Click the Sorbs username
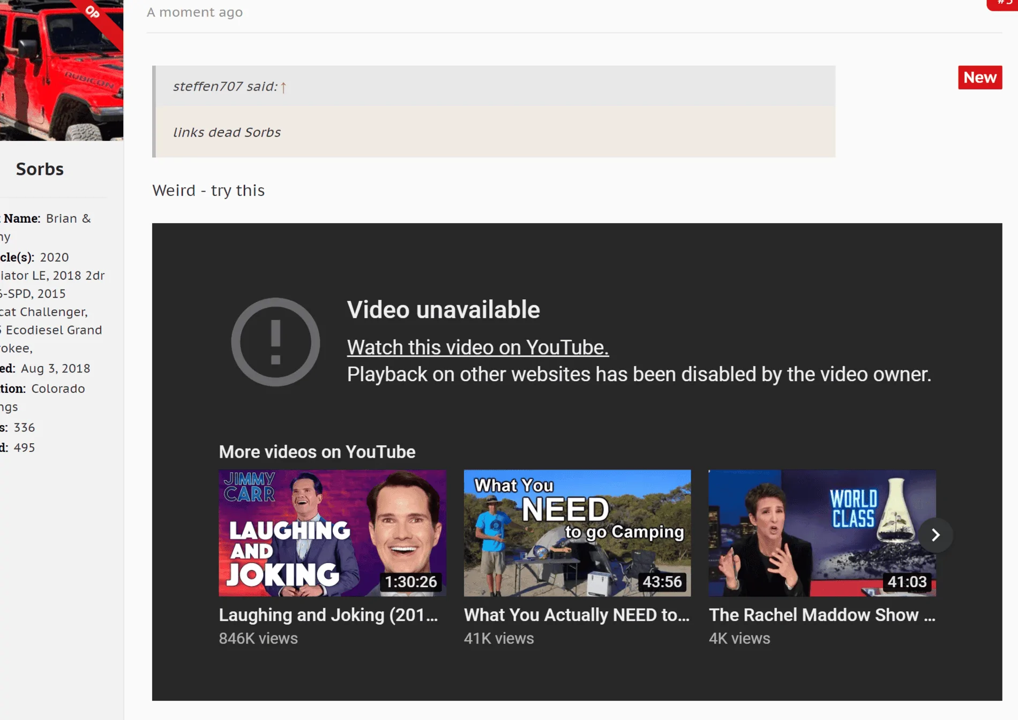The height and width of the screenshot is (720, 1018). pyautogui.click(x=40, y=169)
